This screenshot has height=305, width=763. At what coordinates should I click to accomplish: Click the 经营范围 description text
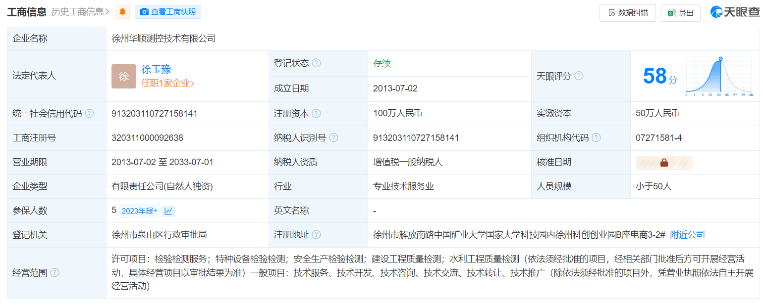pos(432,273)
